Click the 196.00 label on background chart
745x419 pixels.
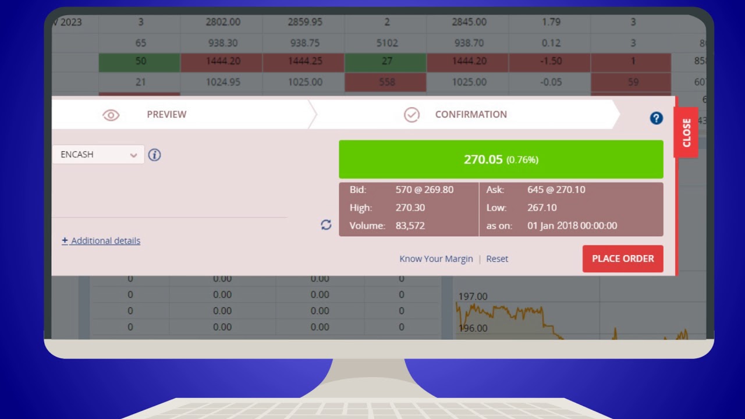473,328
